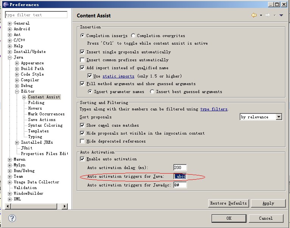This screenshot has height=228, width=290.
Task: Confirm with the OK button
Action: pos(229,219)
